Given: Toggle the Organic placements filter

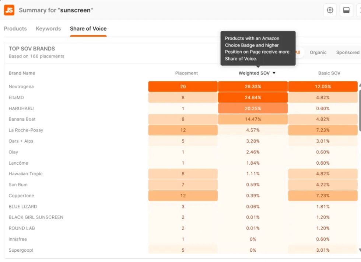Looking at the screenshot, I should (318, 52).
